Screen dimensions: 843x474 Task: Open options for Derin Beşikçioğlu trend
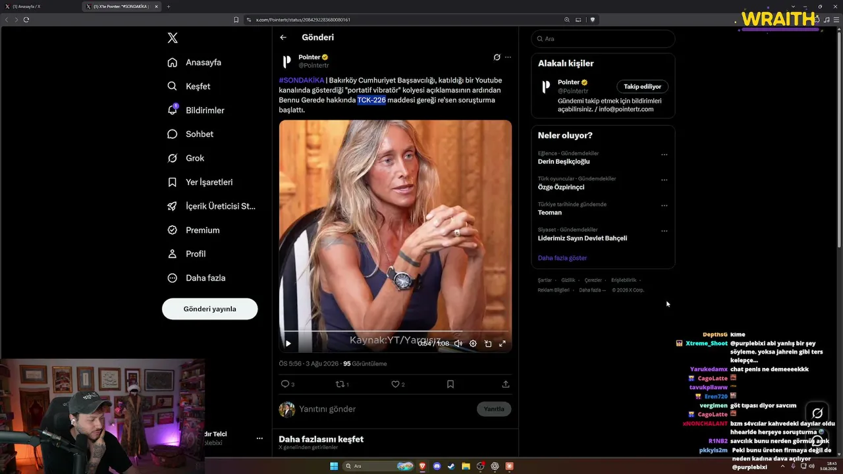[x=664, y=155]
